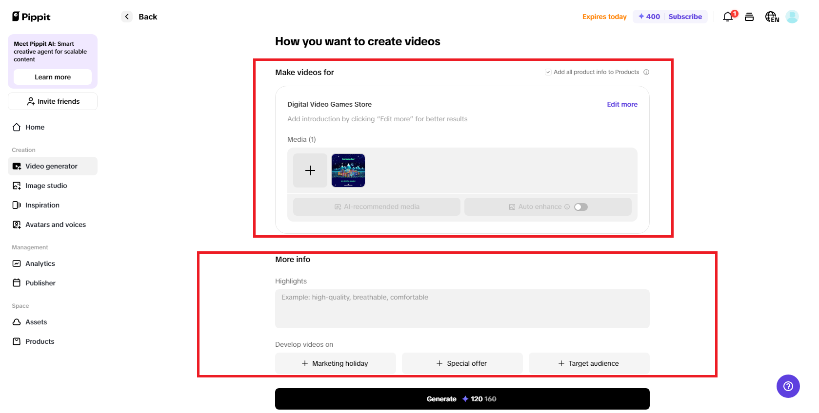The image size is (819, 413).
Task: Uncheck Add all product info to Products
Action: pos(548,72)
